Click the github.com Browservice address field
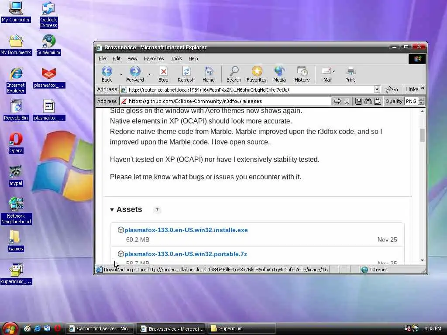The width and height of the screenshot is (447, 335). 226,101
